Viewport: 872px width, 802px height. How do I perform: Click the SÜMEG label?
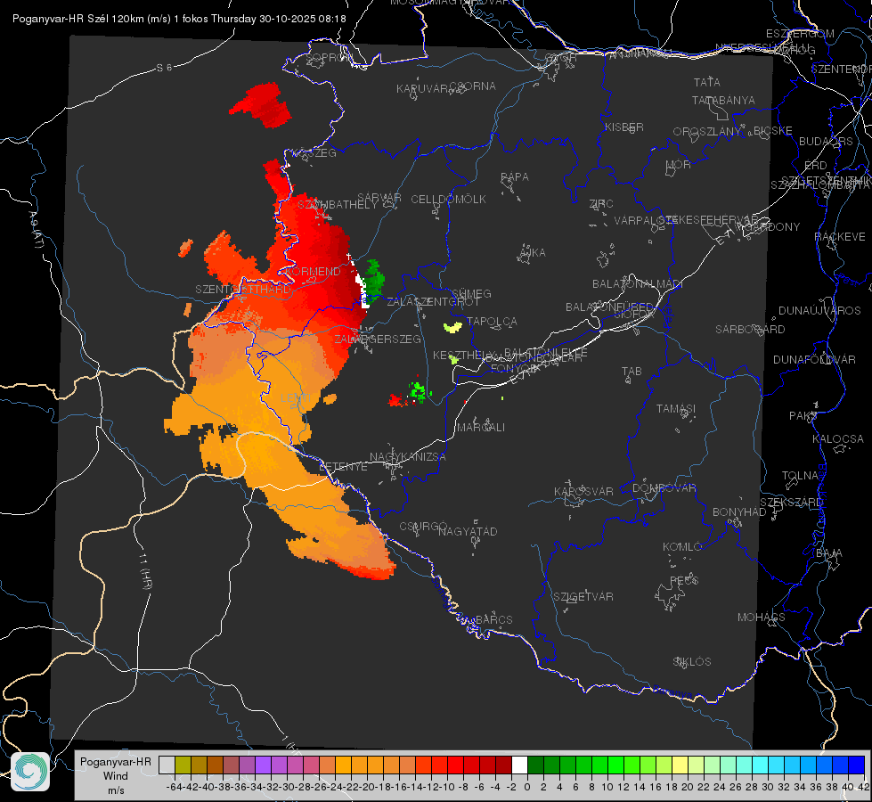471,293
